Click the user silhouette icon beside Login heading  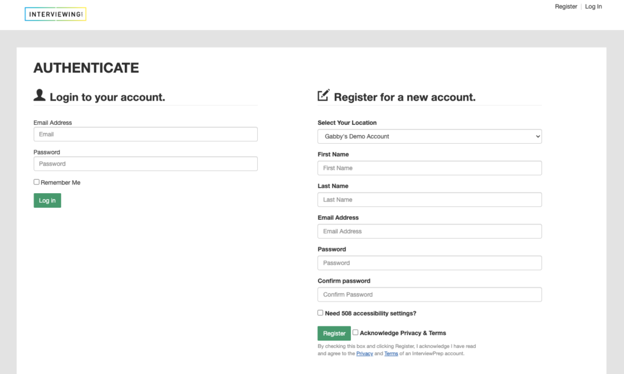pyautogui.click(x=40, y=95)
